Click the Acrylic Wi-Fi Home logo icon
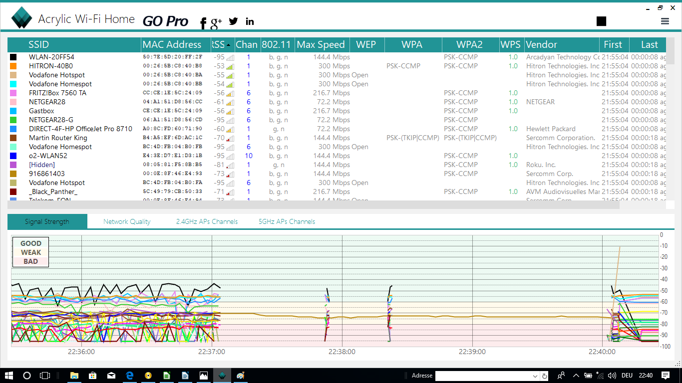This screenshot has width=682, height=383. tap(21, 18)
